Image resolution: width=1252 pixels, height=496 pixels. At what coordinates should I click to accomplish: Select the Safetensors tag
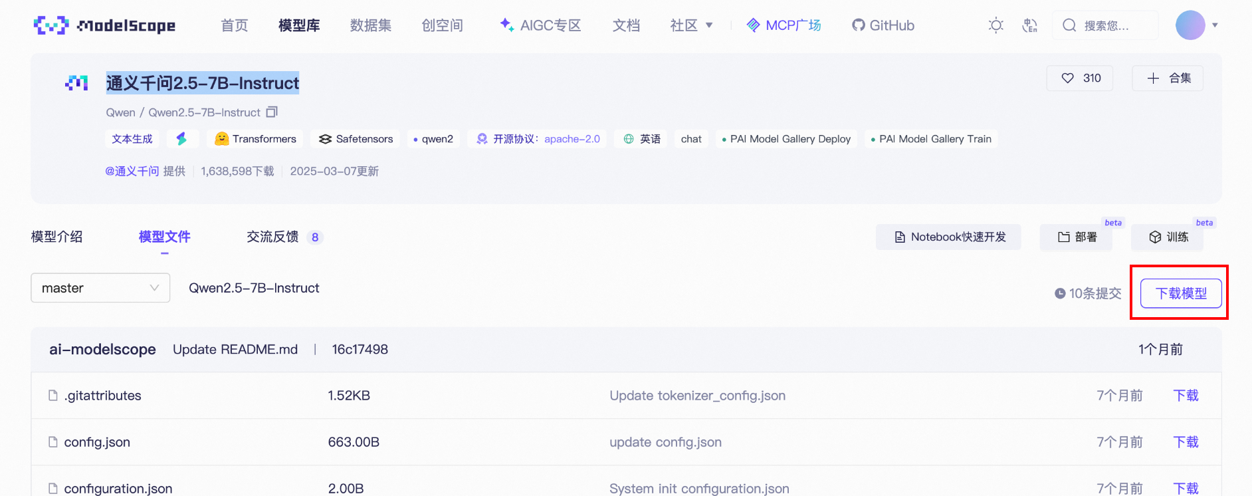[x=356, y=138]
